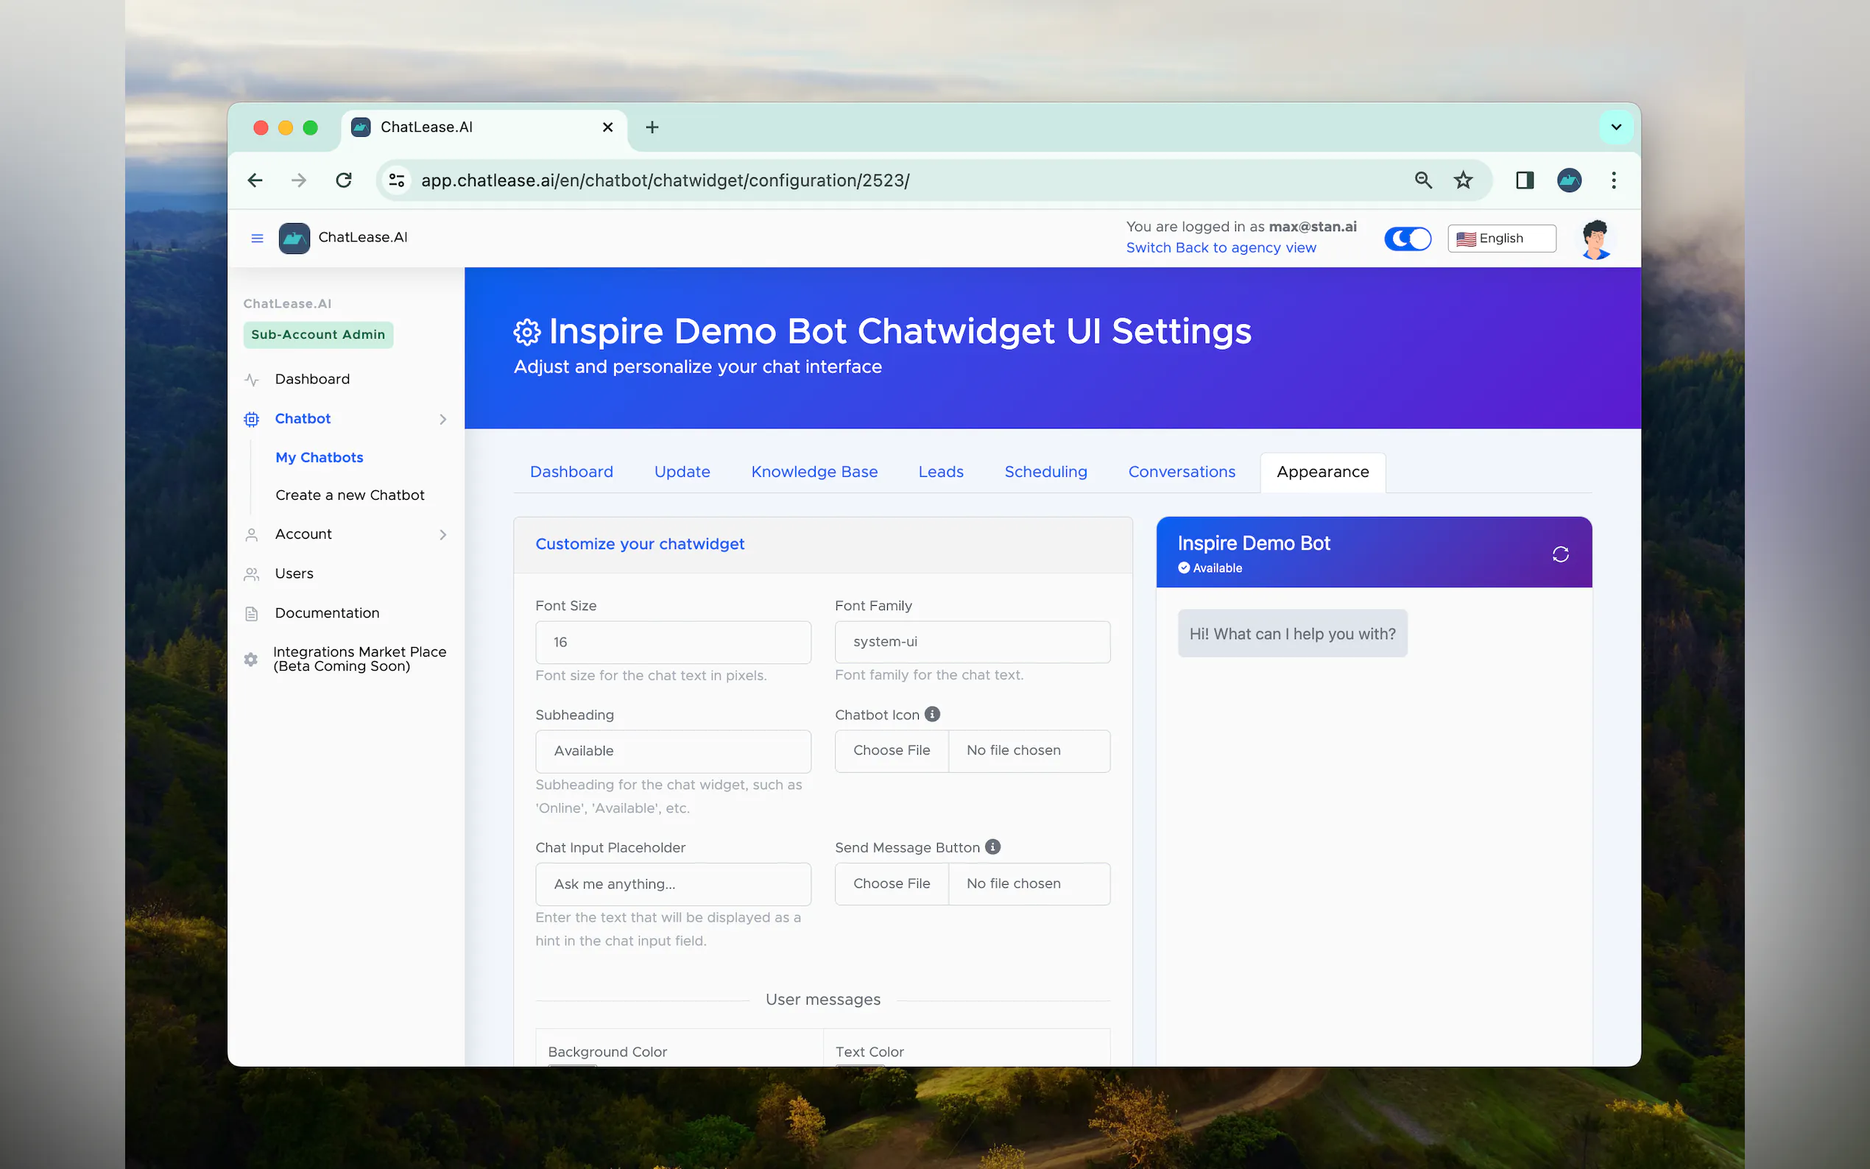Click Switch Back to agency view
Image resolution: width=1870 pixels, height=1169 pixels.
tap(1221, 247)
